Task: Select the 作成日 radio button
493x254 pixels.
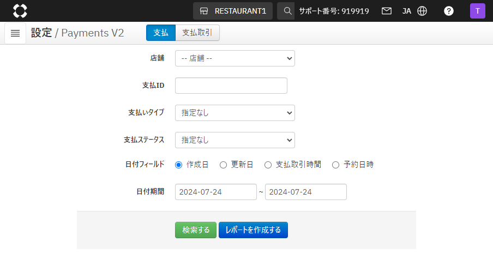Action: pos(178,165)
